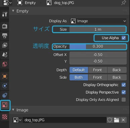Set Side to Back

click(x=117, y=77)
